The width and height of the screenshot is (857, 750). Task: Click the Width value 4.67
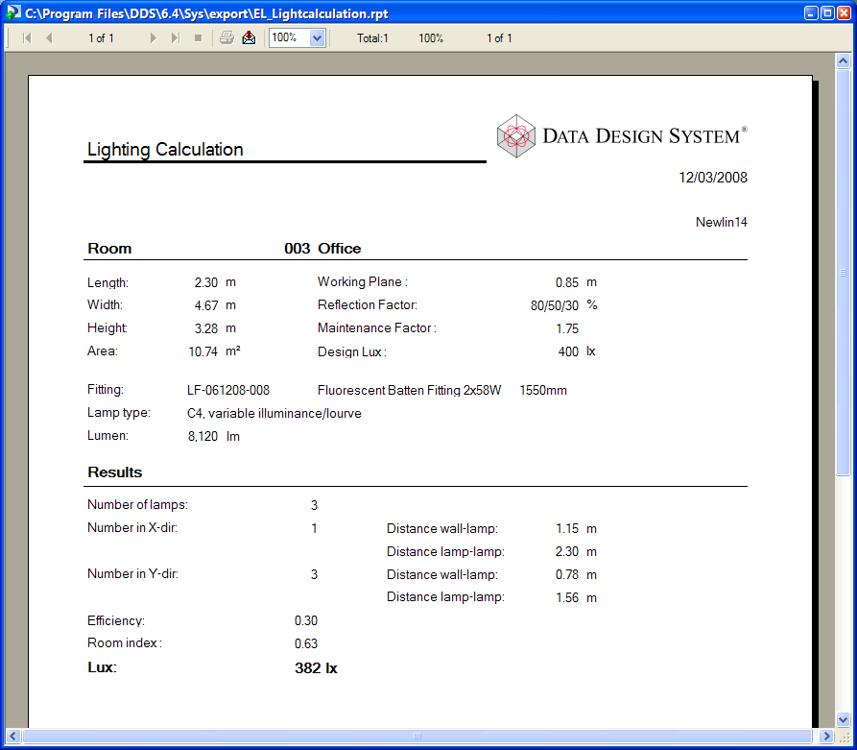click(x=206, y=305)
